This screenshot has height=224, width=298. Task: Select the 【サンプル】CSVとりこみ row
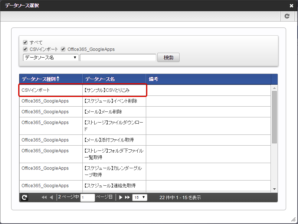(111, 90)
